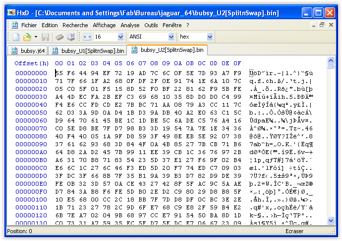The image size is (342, 241).
Task: Click byte 71 starting row 00000010
Action: coord(59,81)
